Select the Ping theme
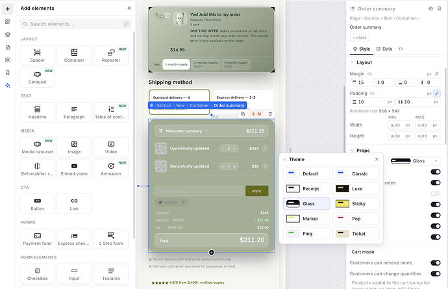 pyautogui.click(x=306, y=234)
